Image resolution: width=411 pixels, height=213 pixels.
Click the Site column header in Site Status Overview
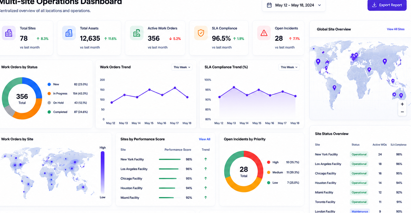317,145
